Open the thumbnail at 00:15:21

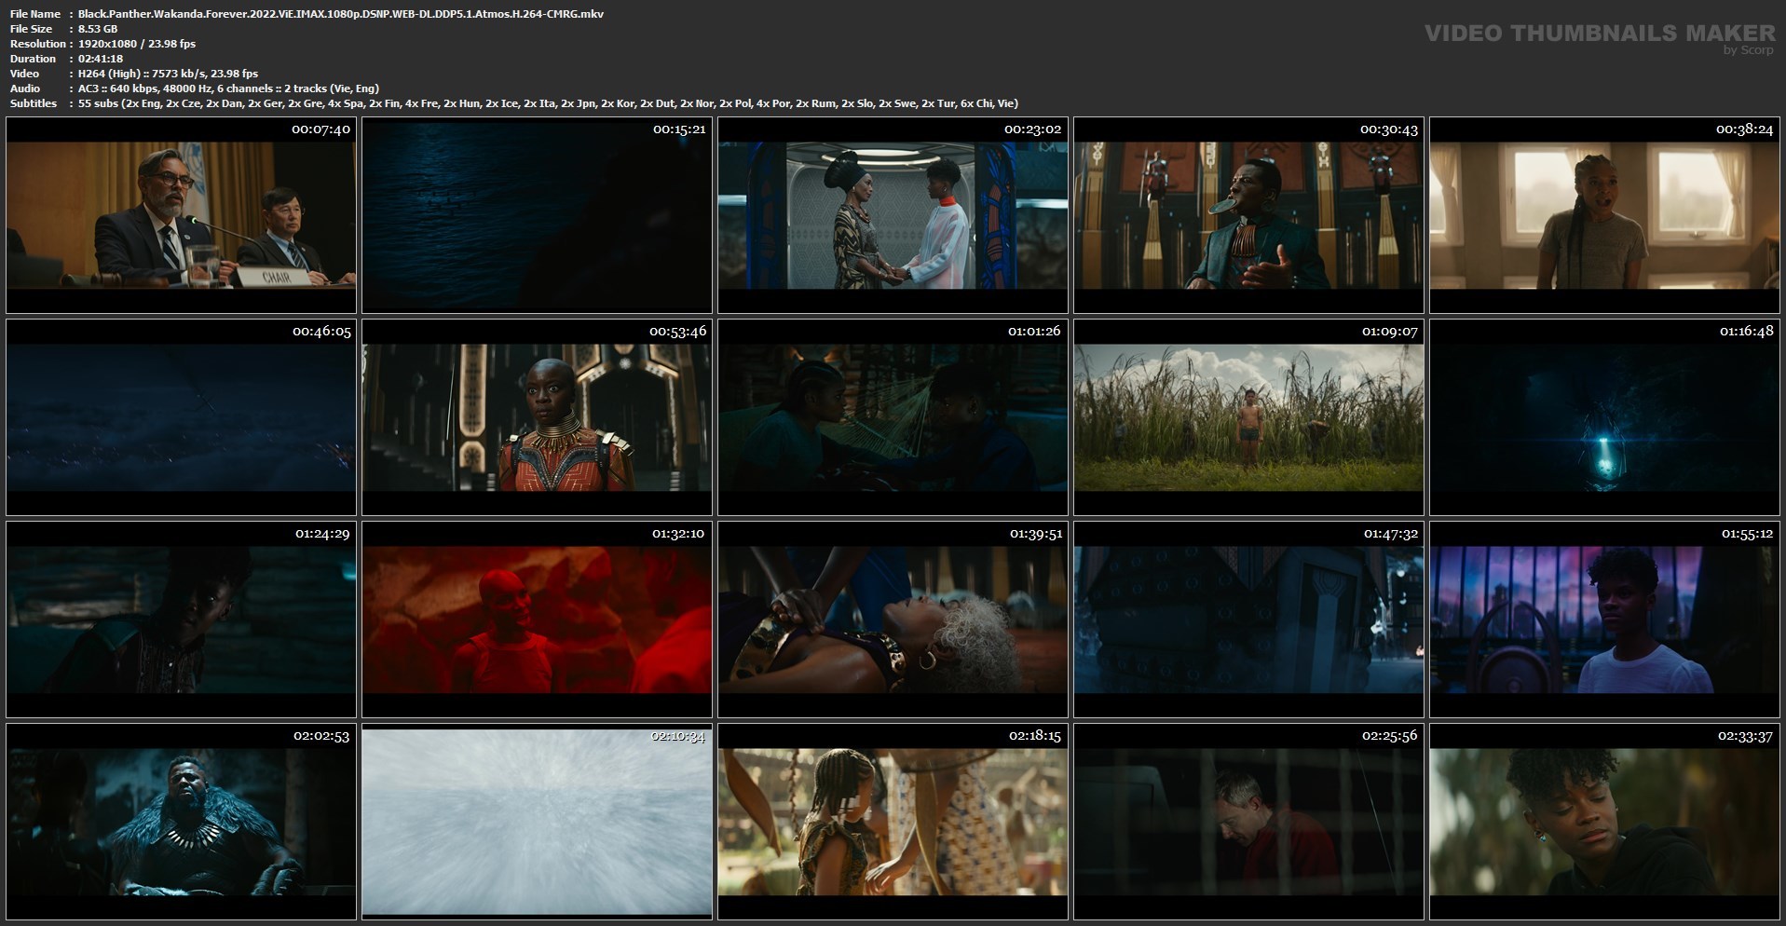point(537,215)
